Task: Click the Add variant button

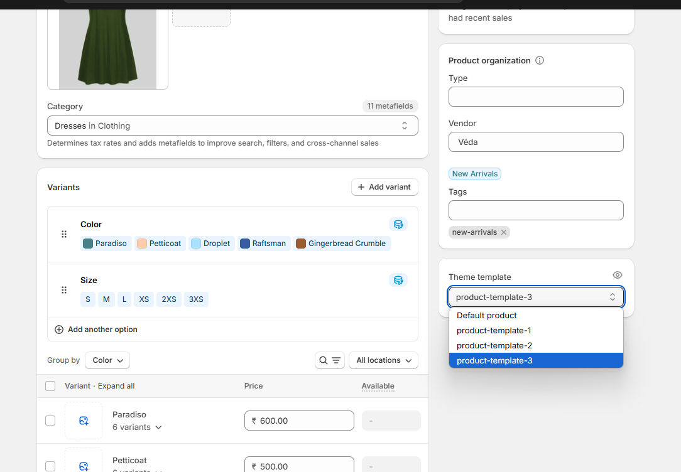Action: [x=384, y=187]
